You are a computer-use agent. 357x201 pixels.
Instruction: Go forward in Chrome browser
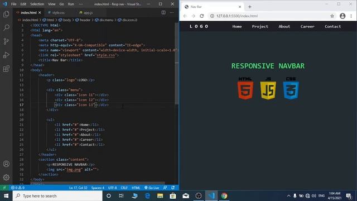pyautogui.click(x=194, y=16)
